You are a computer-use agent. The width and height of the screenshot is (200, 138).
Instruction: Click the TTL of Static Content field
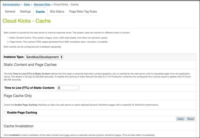click(68, 88)
